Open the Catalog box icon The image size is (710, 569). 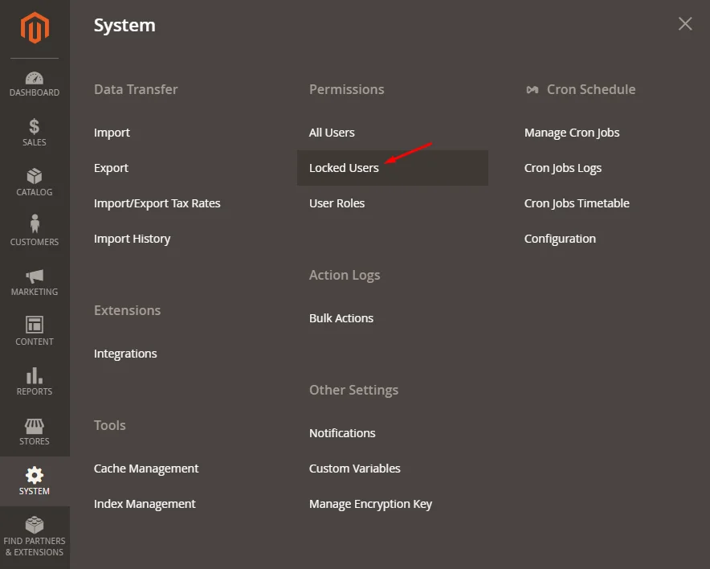click(35, 177)
